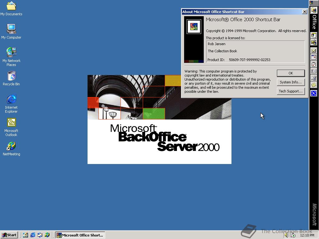Click the licensed user name Rob Jansen
This screenshot has height=239, width=319.
pyautogui.click(x=217, y=44)
